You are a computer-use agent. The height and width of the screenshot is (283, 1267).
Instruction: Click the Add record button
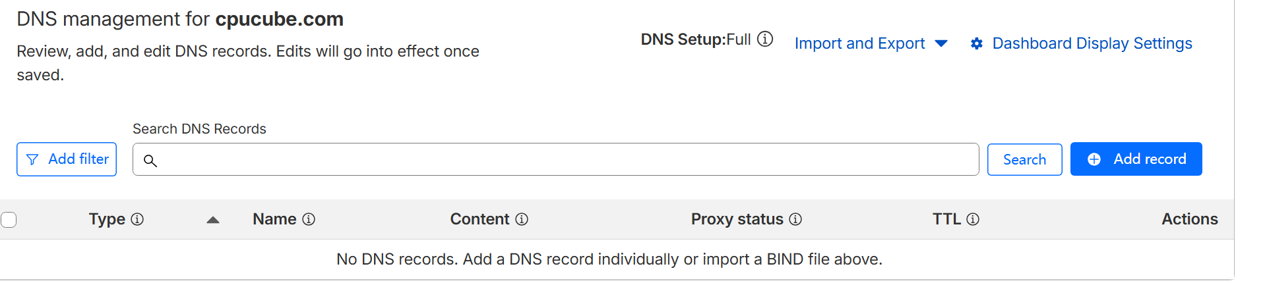1136,159
